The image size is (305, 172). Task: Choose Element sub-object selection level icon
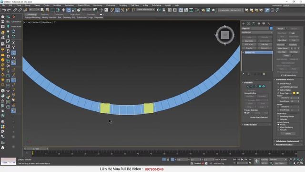click(264, 86)
